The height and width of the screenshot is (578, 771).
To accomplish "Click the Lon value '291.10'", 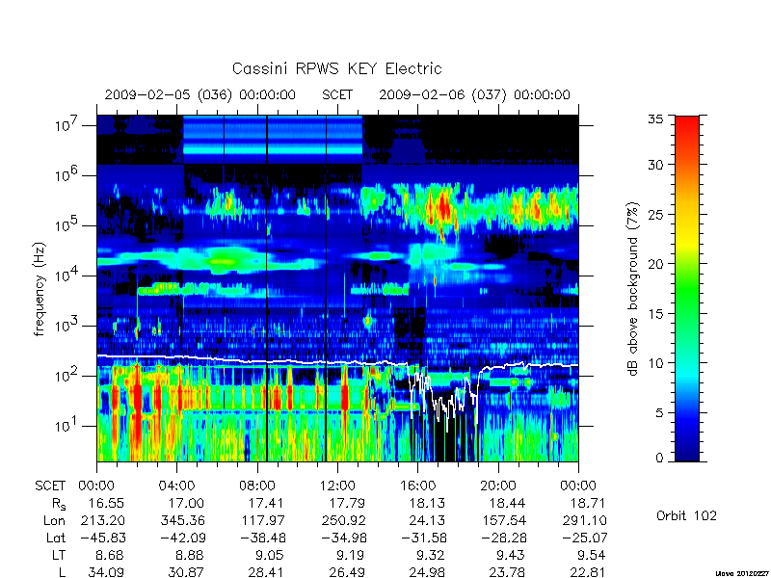I will click(x=584, y=520).
